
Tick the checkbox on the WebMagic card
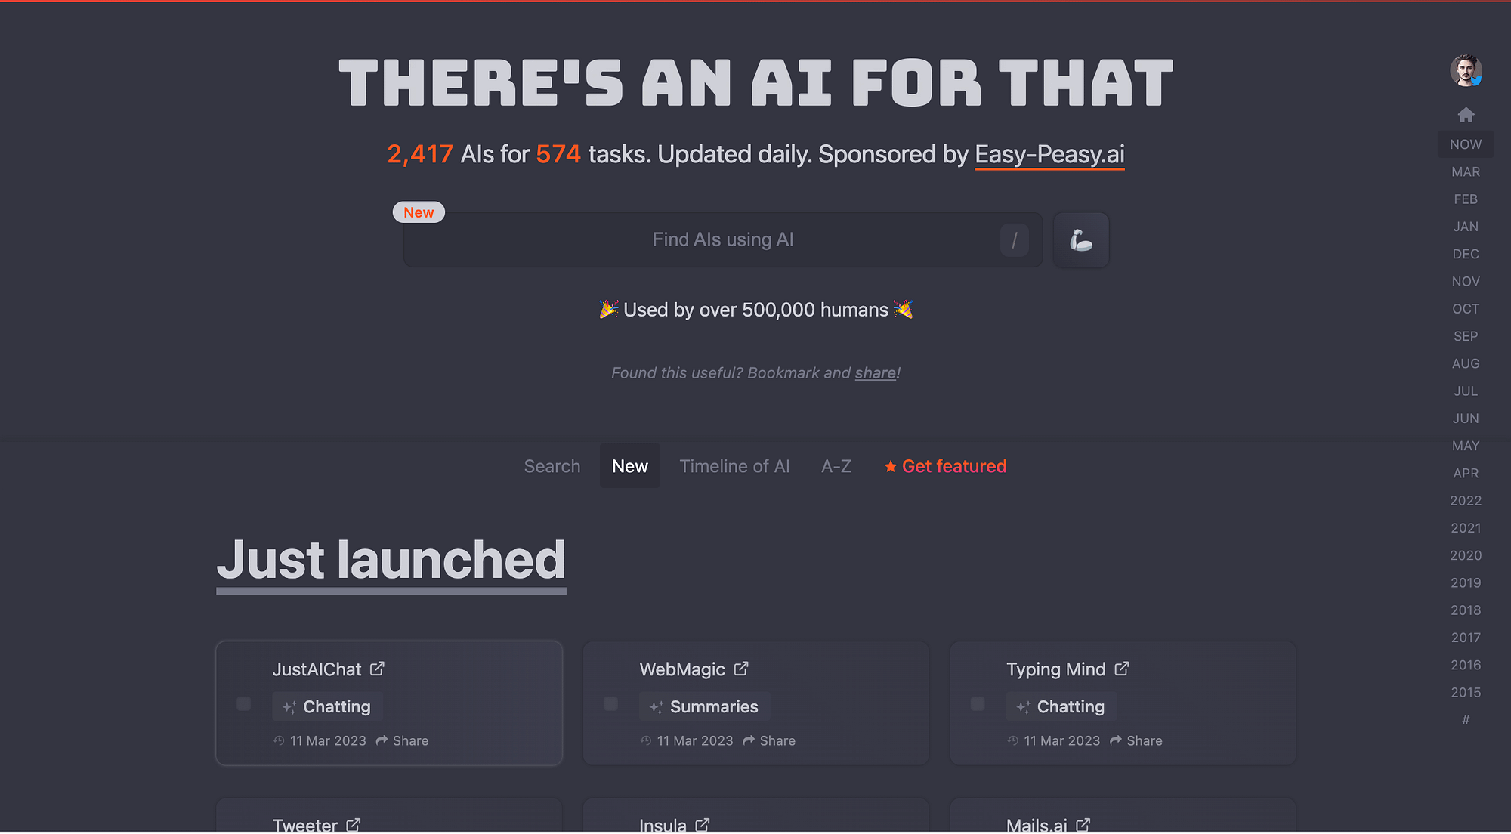[610, 704]
